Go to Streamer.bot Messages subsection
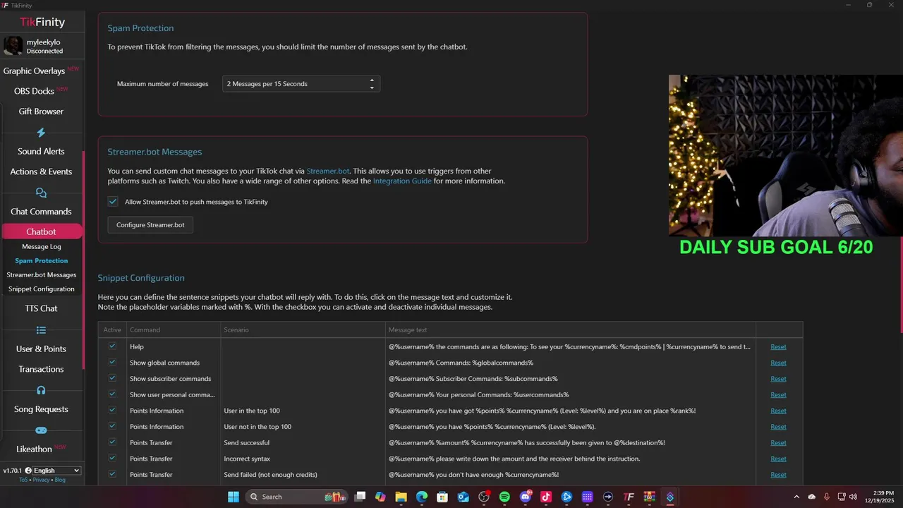This screenshot has height=508, width=903. click(x=42, y=275)
